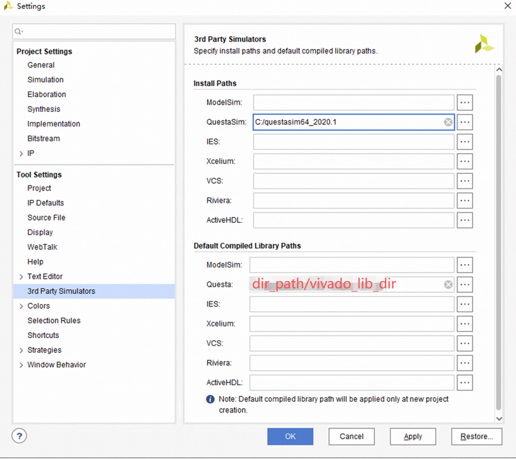Click the IES install path field

pyautogui.click(x=354, y=142)
